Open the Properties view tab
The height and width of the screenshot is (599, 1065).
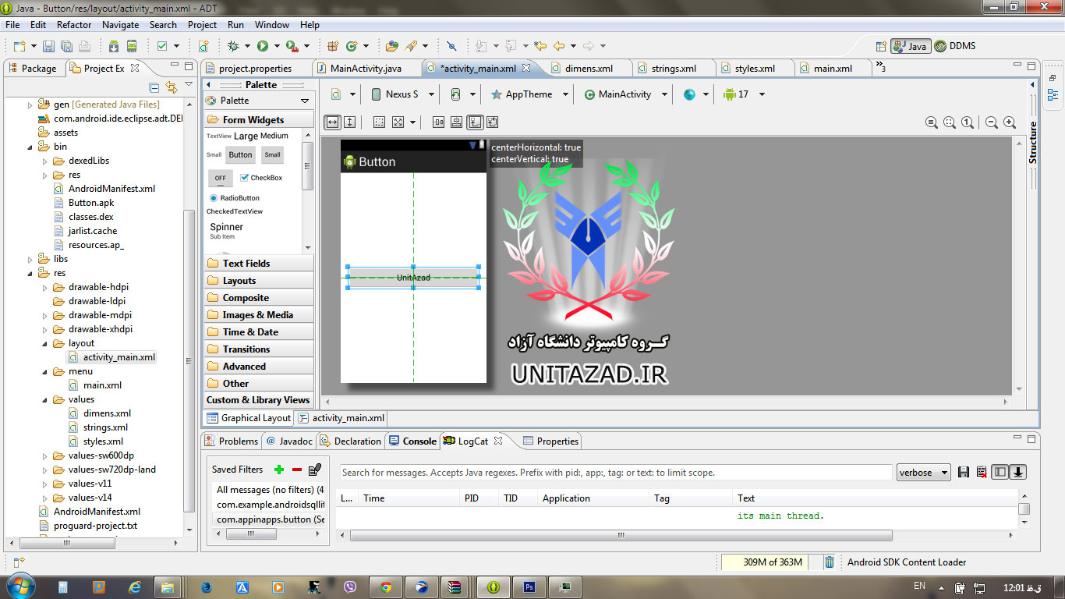click(550, 441)
